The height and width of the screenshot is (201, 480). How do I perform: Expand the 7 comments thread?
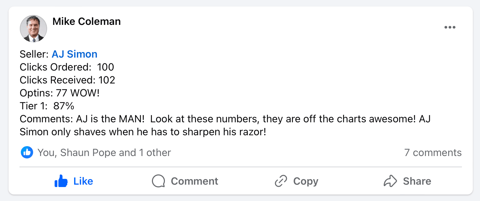click(x=433, y=153)
